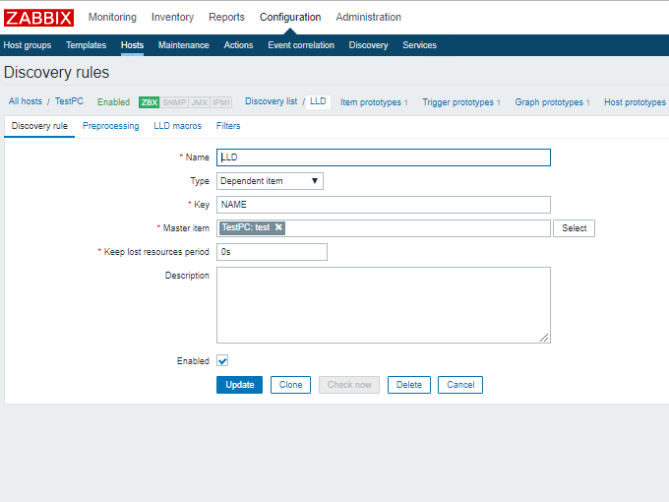The height and width of the screenshot is (502, 669).
Task: Click the Update button
Action: pyautogui.click(x=239, y=385)
